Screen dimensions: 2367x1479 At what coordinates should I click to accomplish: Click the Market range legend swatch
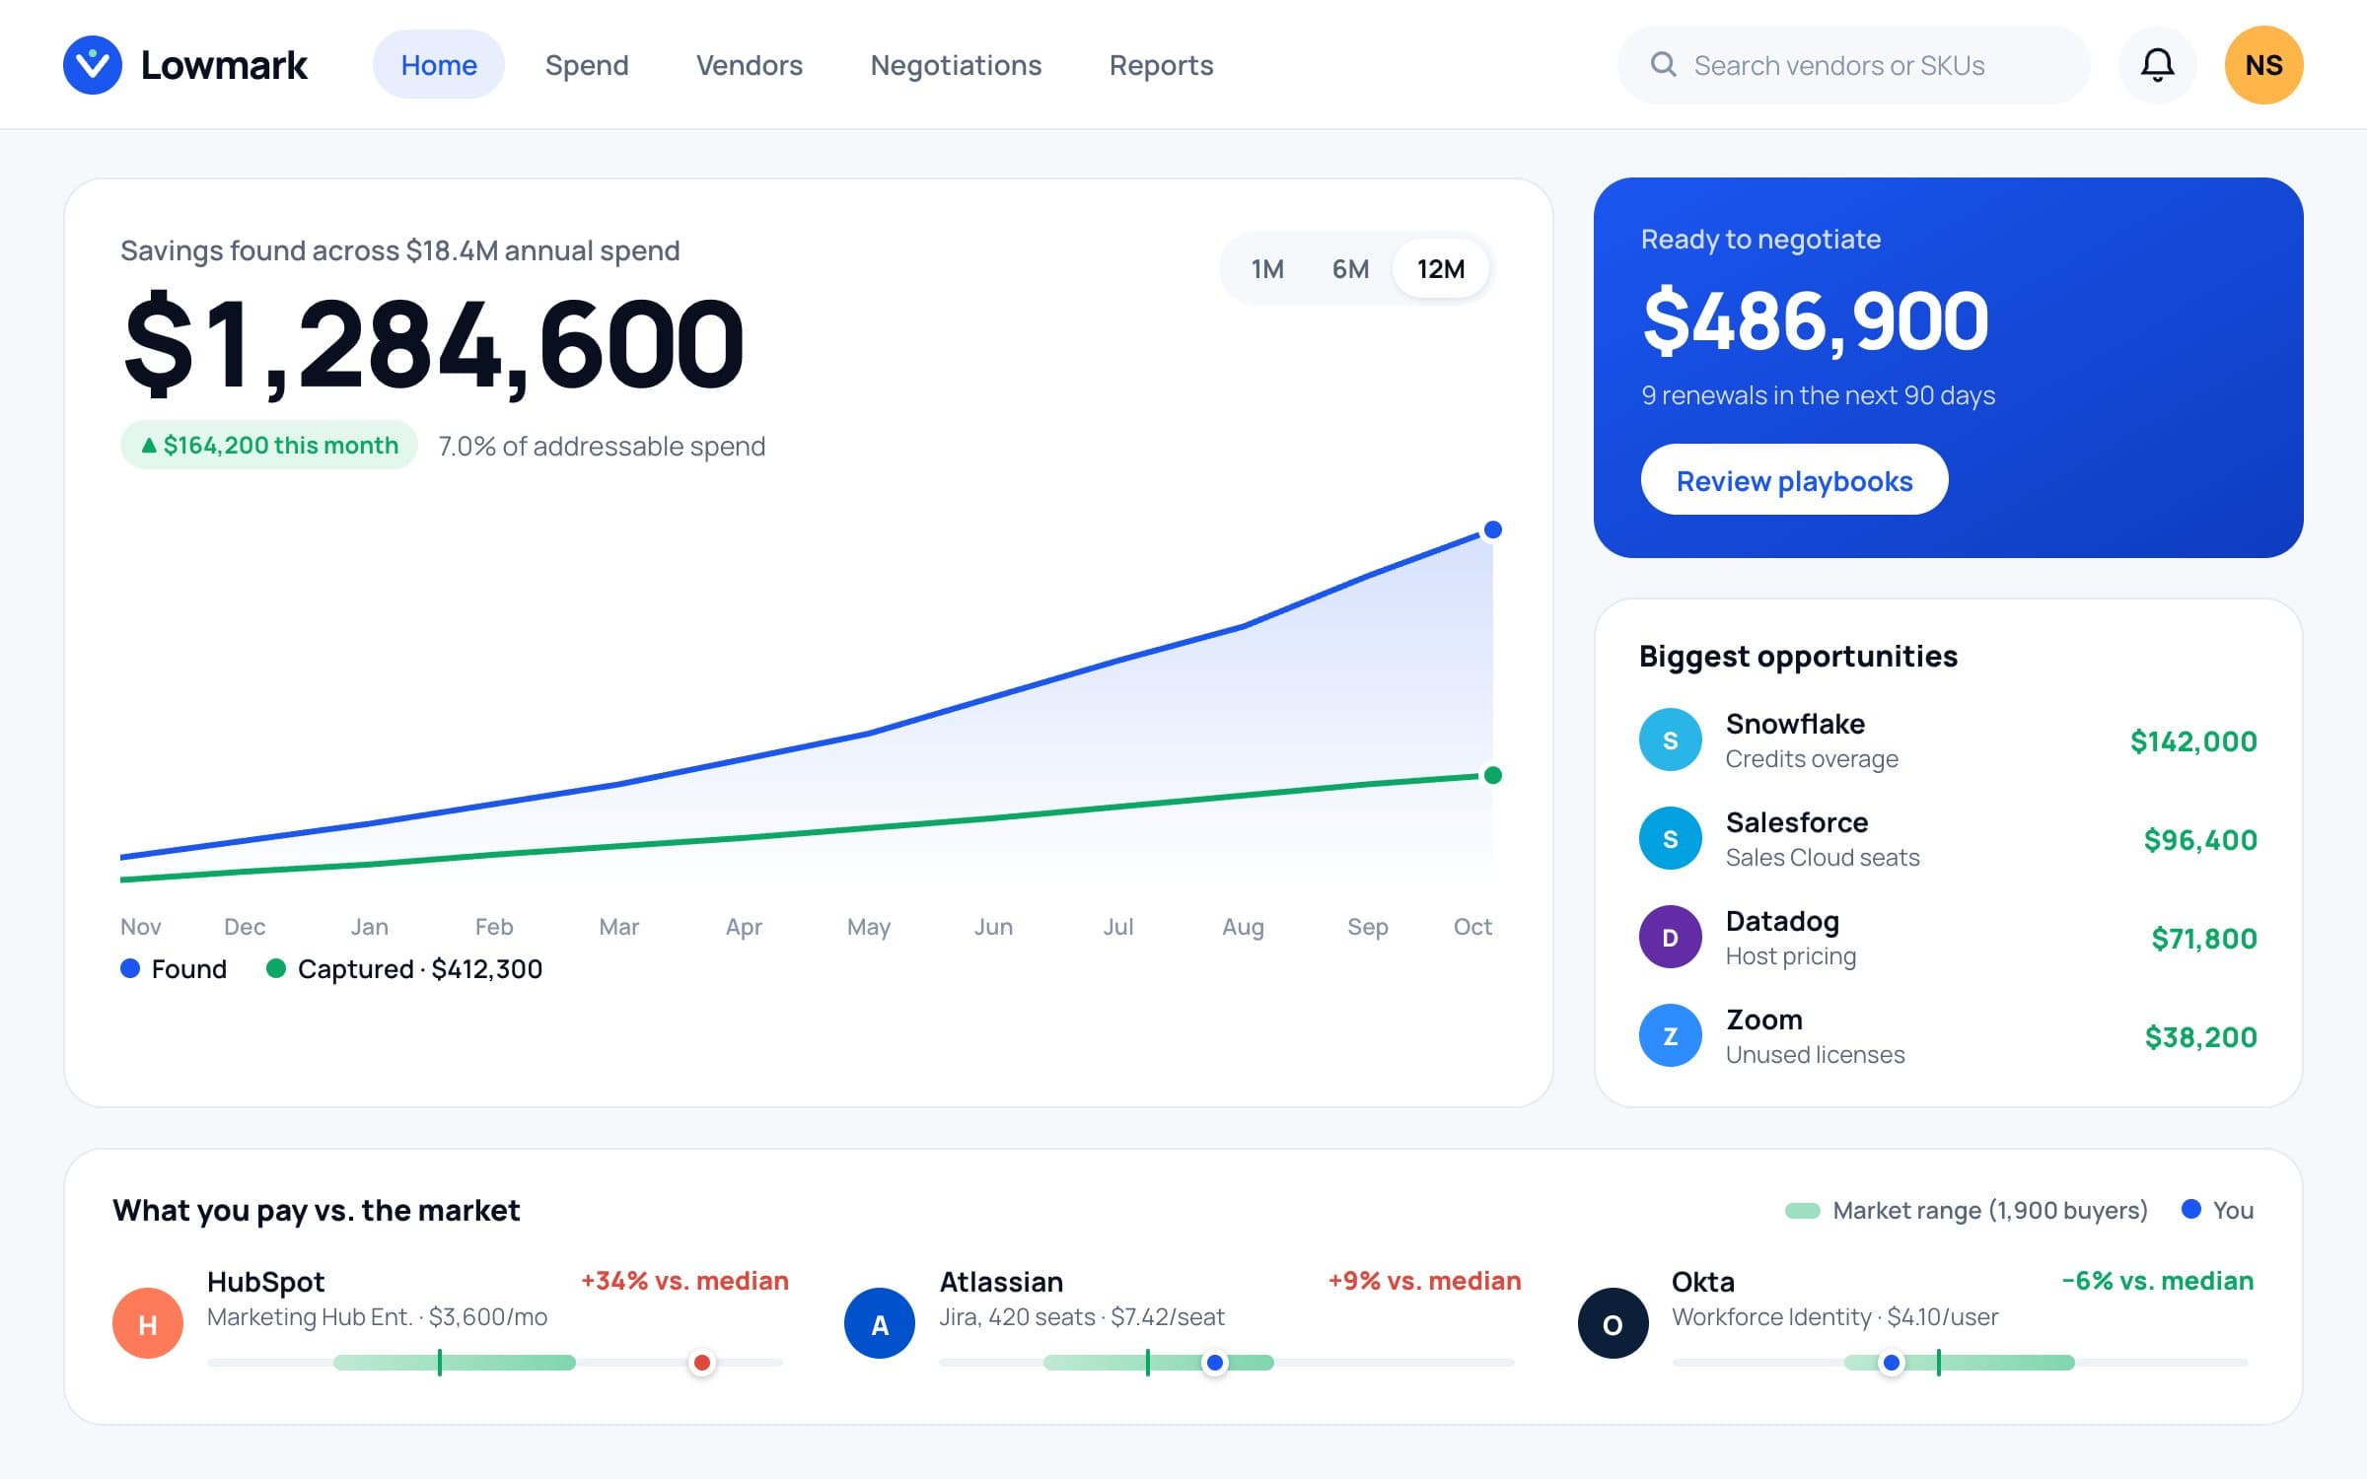1802,1211
